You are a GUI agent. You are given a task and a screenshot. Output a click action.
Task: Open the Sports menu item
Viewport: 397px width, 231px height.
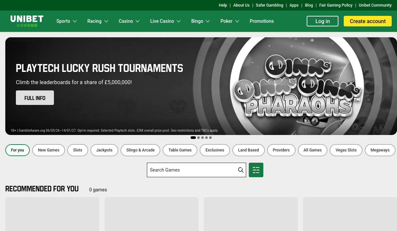(x=63, y=21)
